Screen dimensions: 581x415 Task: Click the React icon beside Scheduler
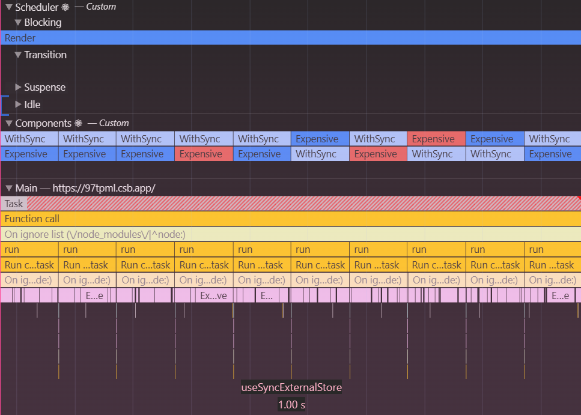pos(65,7)
